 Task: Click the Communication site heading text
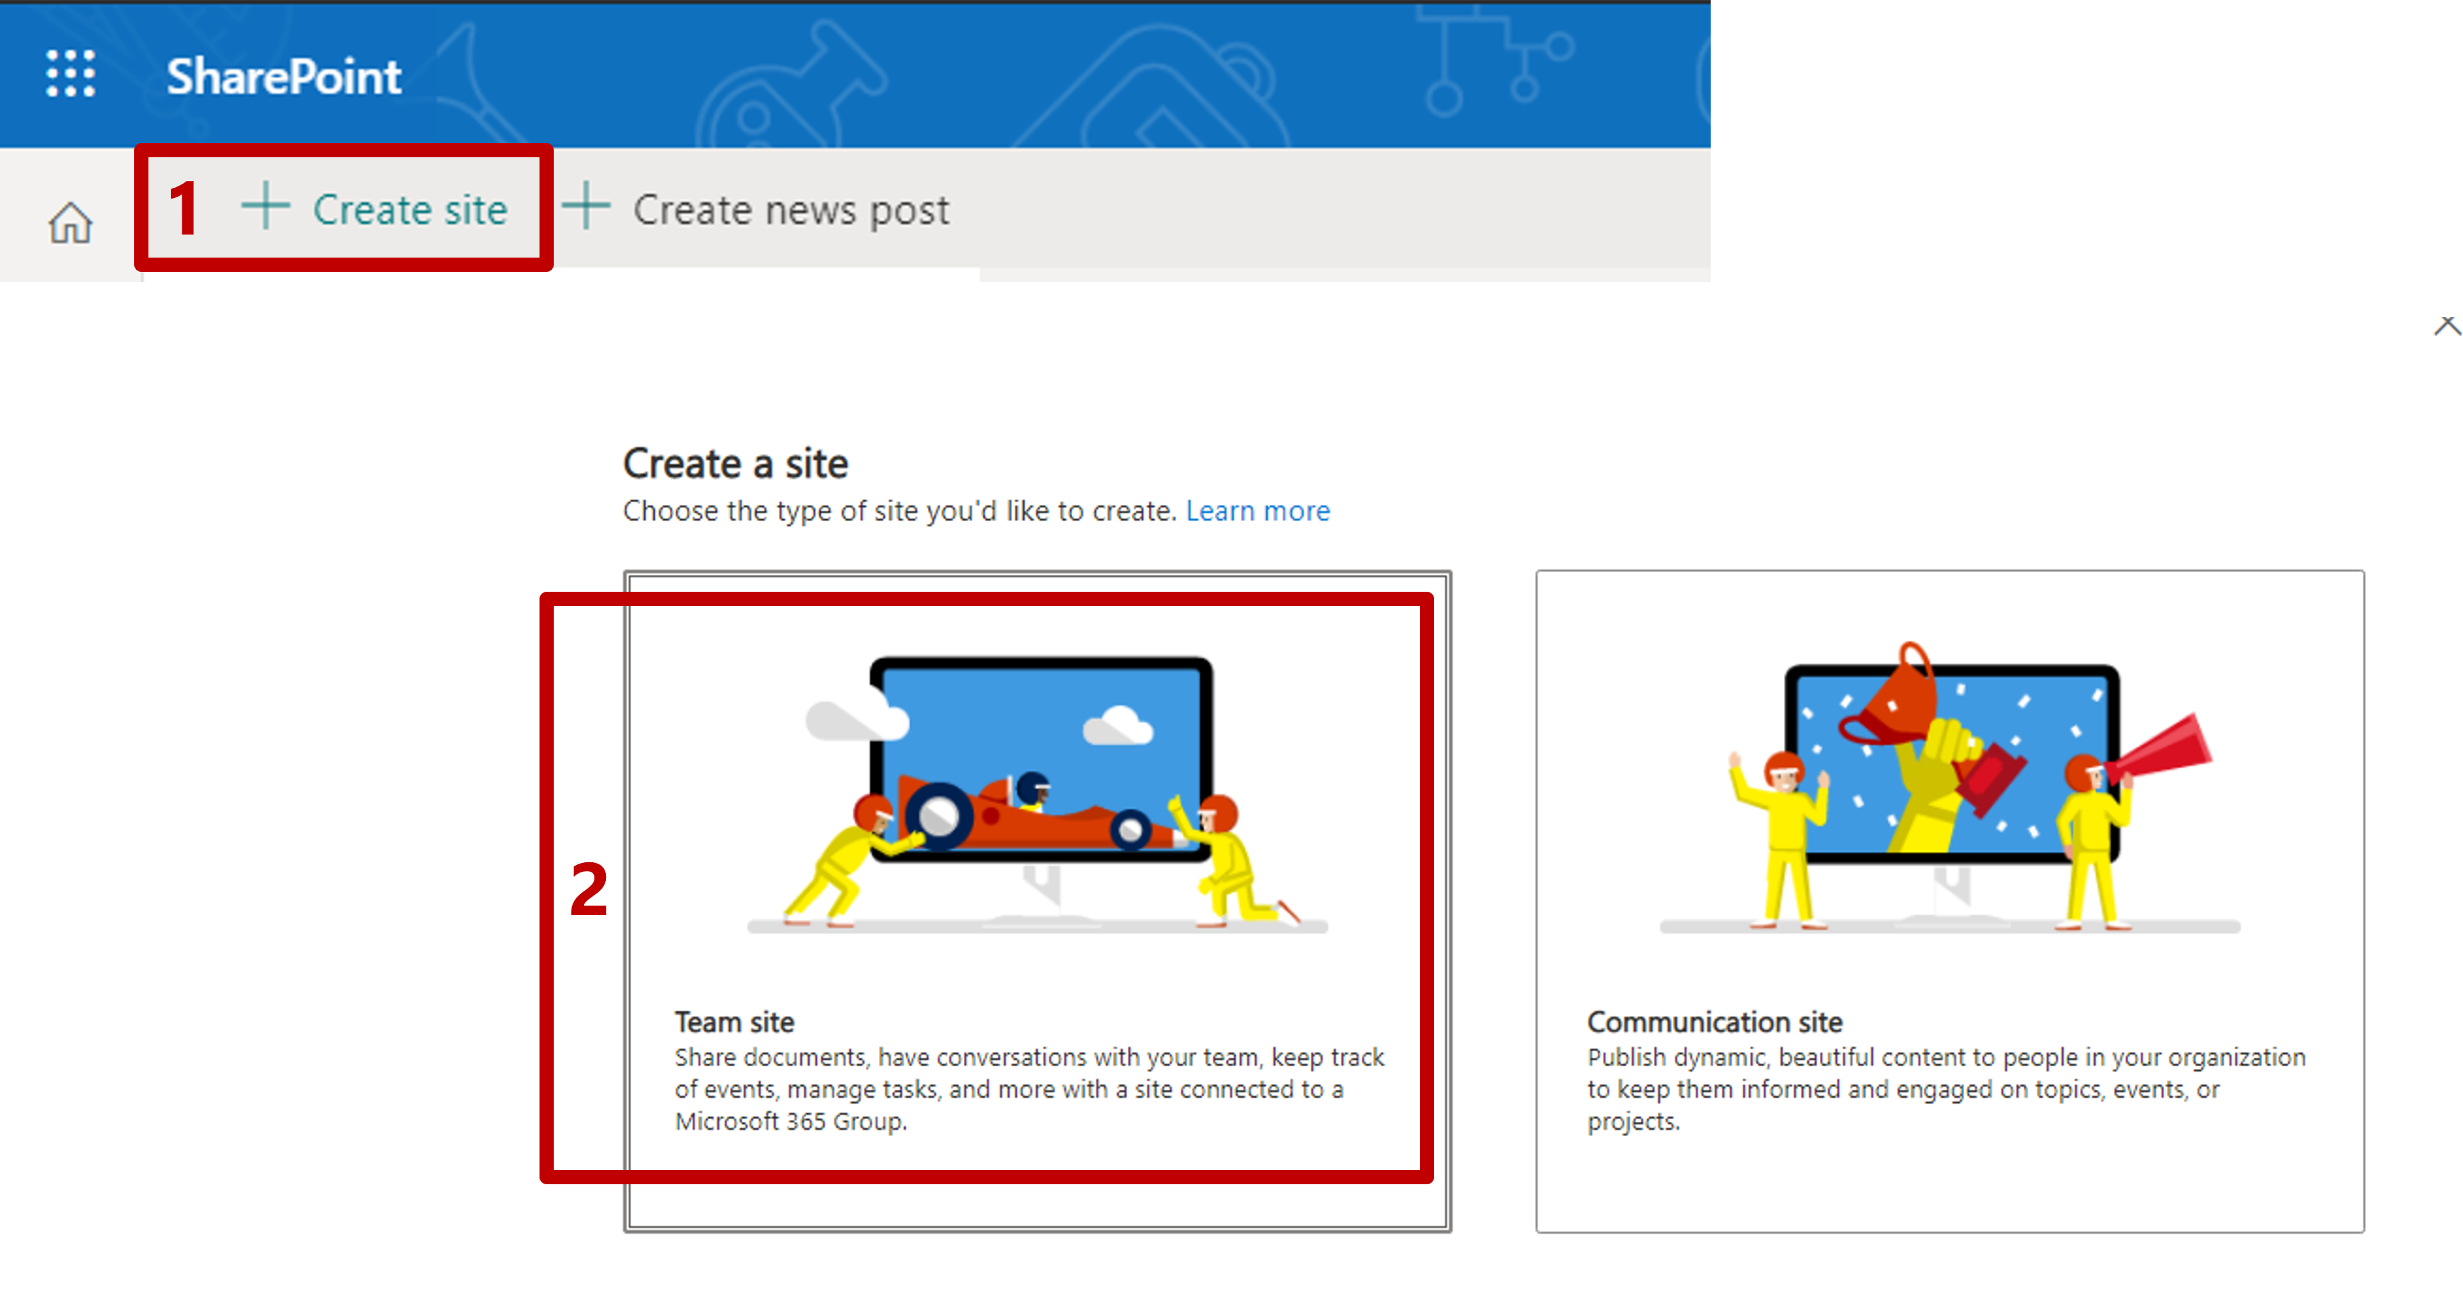(1714, 1022)
